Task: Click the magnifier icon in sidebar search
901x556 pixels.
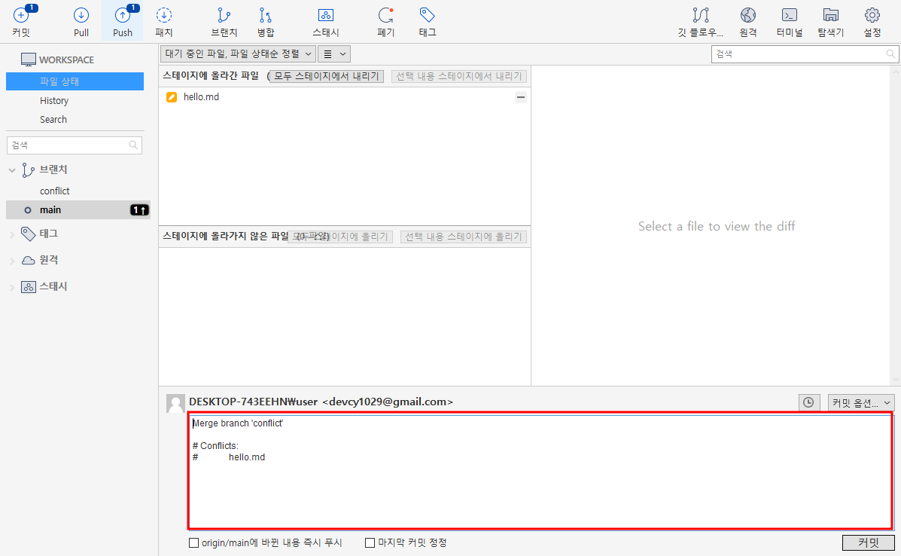Action: click(x=133, y=145)
